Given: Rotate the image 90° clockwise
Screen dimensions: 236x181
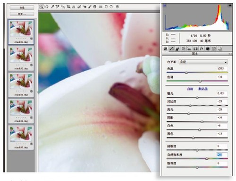Looking at the screenshot, I should click(111, 7).
